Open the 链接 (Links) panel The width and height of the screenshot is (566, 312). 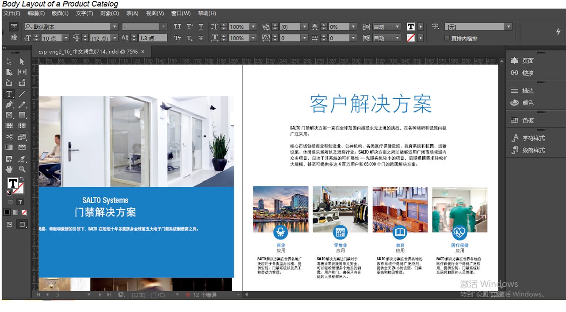pos(522,73)
